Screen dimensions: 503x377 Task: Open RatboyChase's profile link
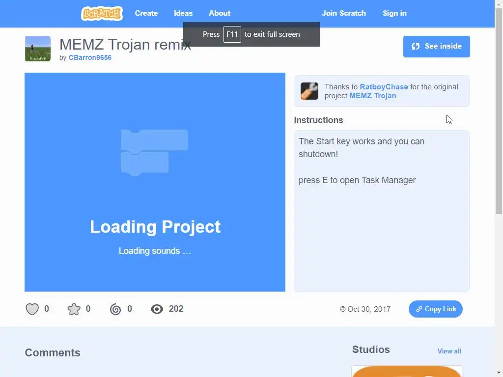point(384,87)
